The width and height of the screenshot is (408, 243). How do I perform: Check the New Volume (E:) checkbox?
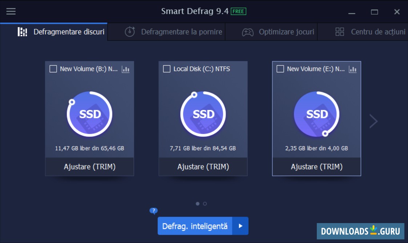(x=280, y=69)
